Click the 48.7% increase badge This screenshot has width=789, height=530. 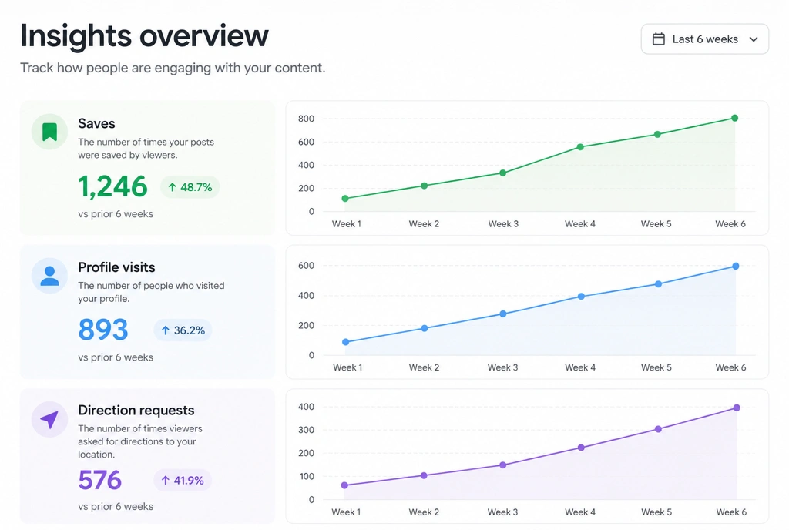pyautogui.click(x=190, y=187)
